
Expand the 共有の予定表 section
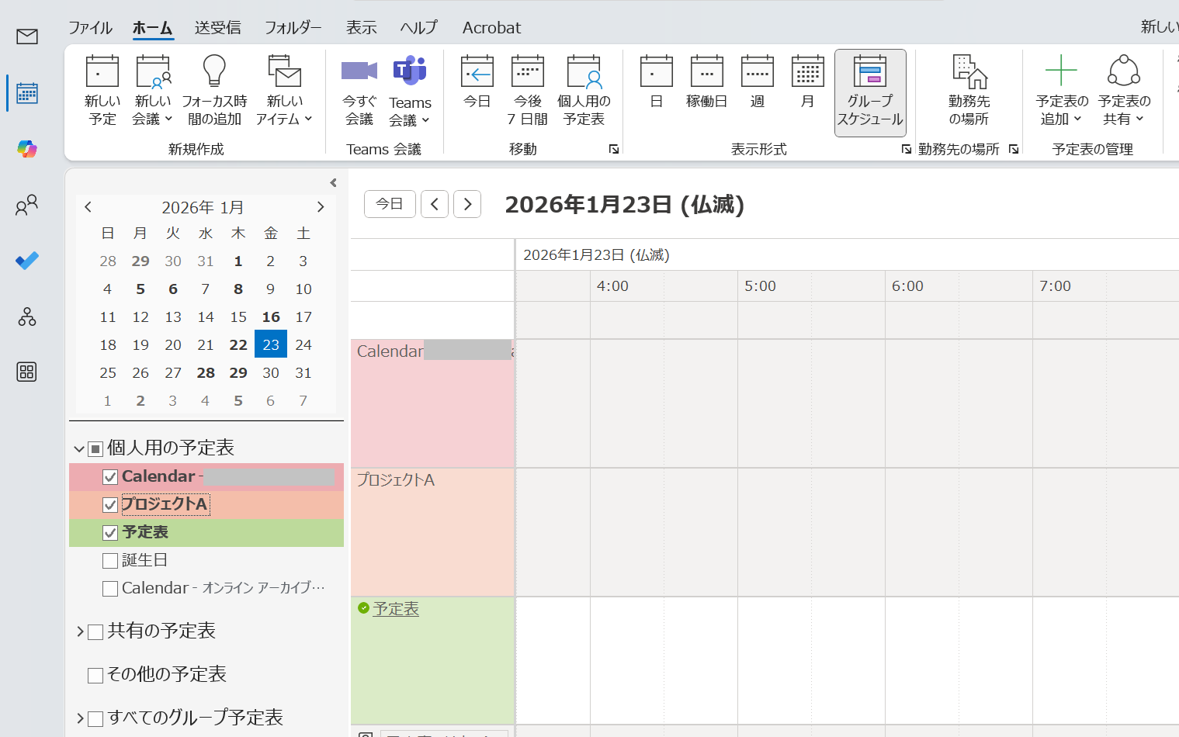tap(80, 631)
